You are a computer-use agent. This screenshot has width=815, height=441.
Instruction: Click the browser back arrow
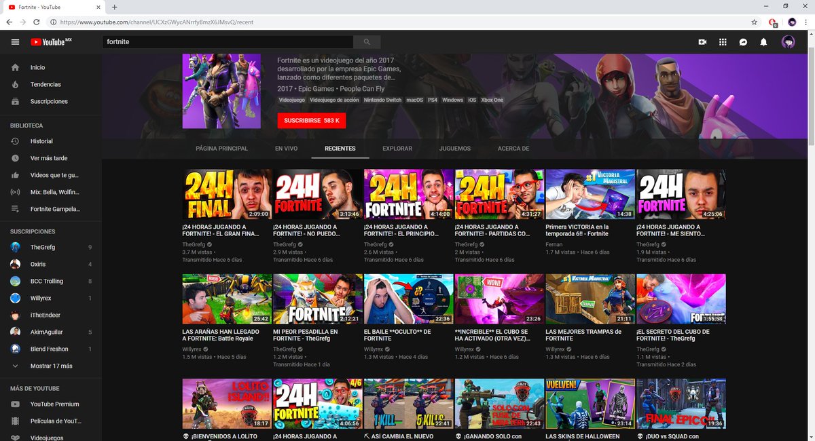[10, 22]
